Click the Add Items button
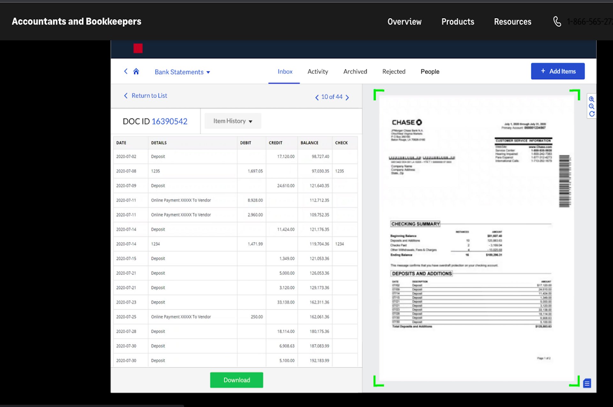The image size is (613, 407). [x=558, y=71]
